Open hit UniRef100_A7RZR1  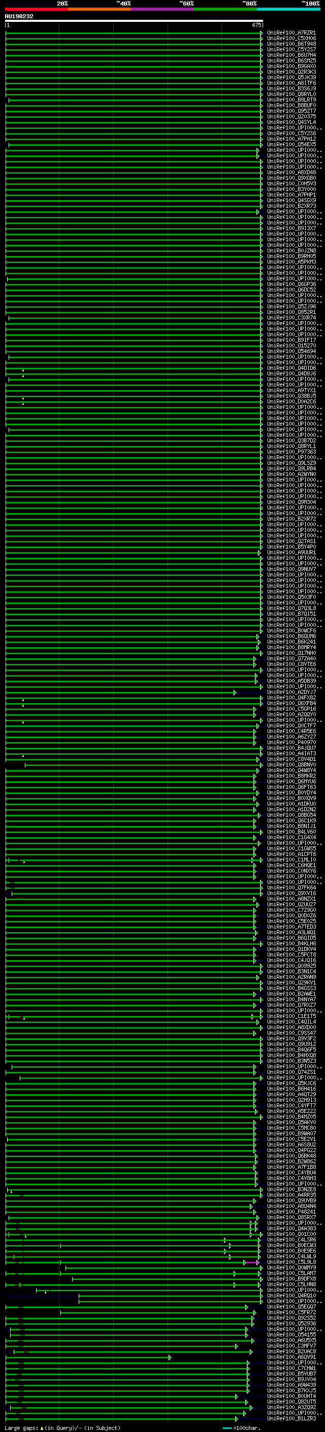pyautogui.click(x=291, y=33)
